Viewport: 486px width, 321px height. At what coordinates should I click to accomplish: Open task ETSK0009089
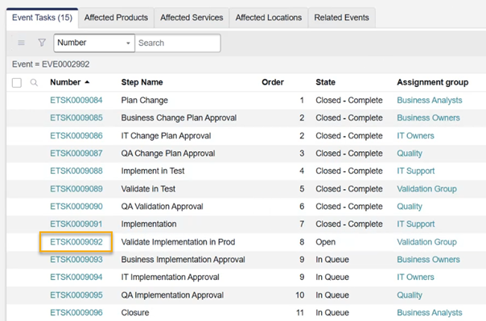click(76, 189)
